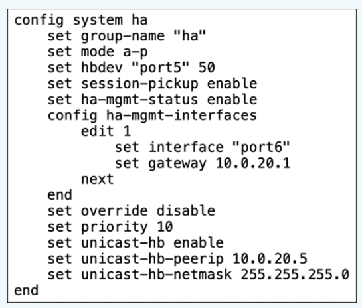This screenshot has width=362, height=308.
Task: Click the netmask value 255.255.255.0
Action: coord(295,275)
